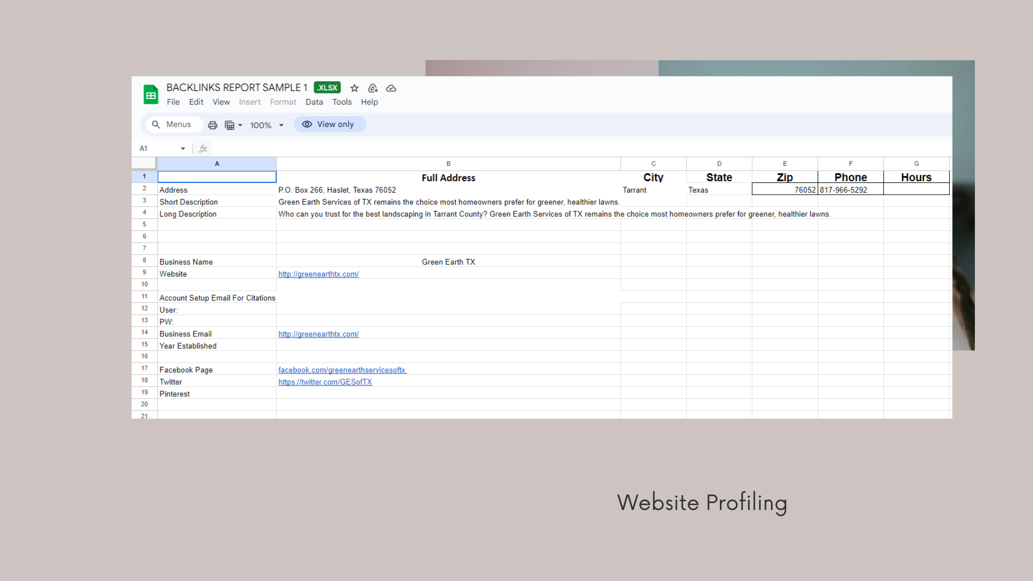Select row 8 header
The image size is (1033, 581).
[x=144, y=260]
